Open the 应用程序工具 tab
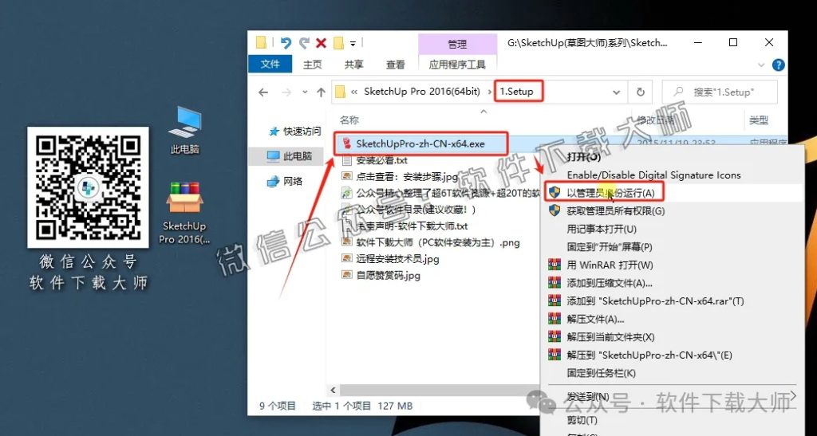 click(x=457, y=65)
